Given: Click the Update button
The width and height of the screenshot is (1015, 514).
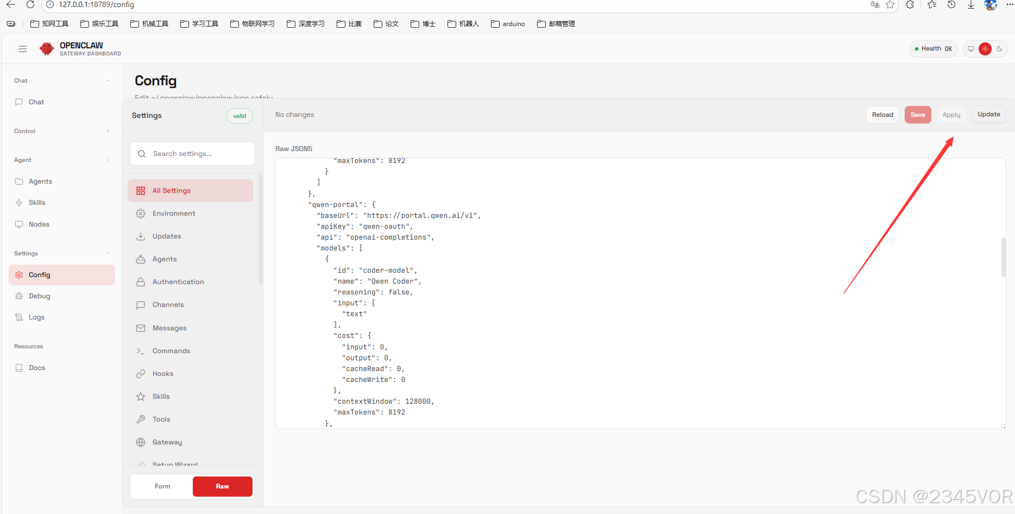Looking at the screenshot, I should click(989, 115).
